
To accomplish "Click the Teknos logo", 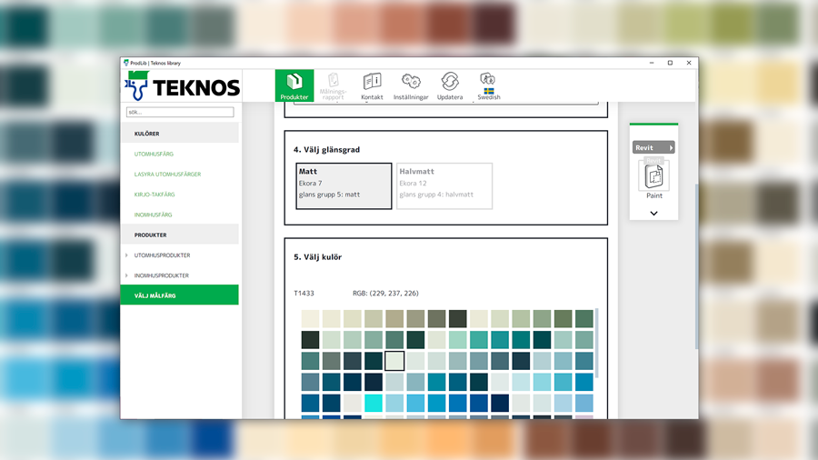I will point(182,86).
